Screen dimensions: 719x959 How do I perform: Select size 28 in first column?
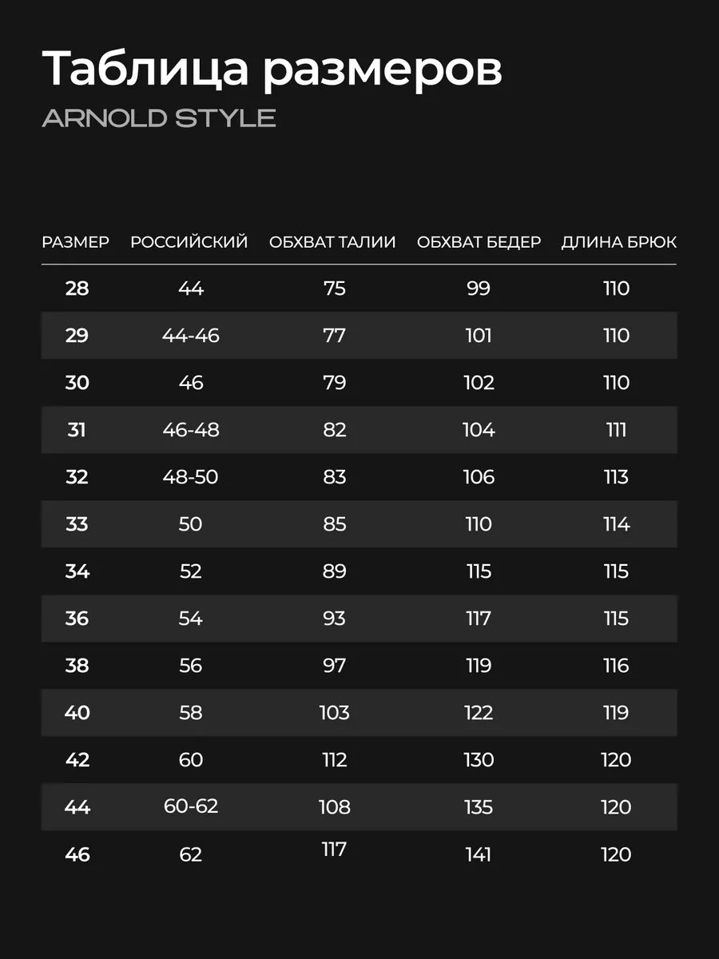point(77,288)
